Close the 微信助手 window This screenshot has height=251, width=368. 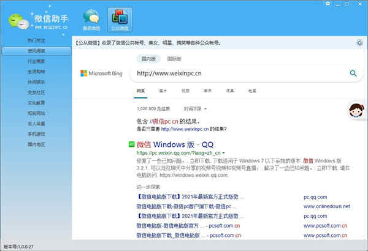[360, 4]
